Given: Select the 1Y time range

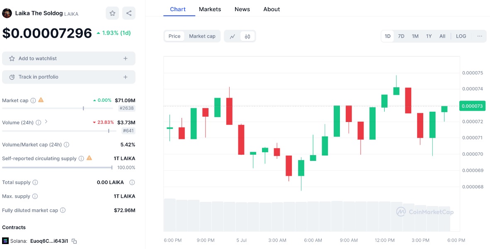Looking at the screenshot, I should point(429,36).
